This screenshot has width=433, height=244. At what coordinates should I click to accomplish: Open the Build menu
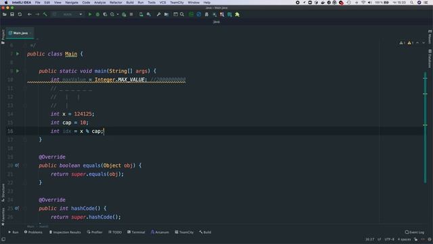point(130,3)
